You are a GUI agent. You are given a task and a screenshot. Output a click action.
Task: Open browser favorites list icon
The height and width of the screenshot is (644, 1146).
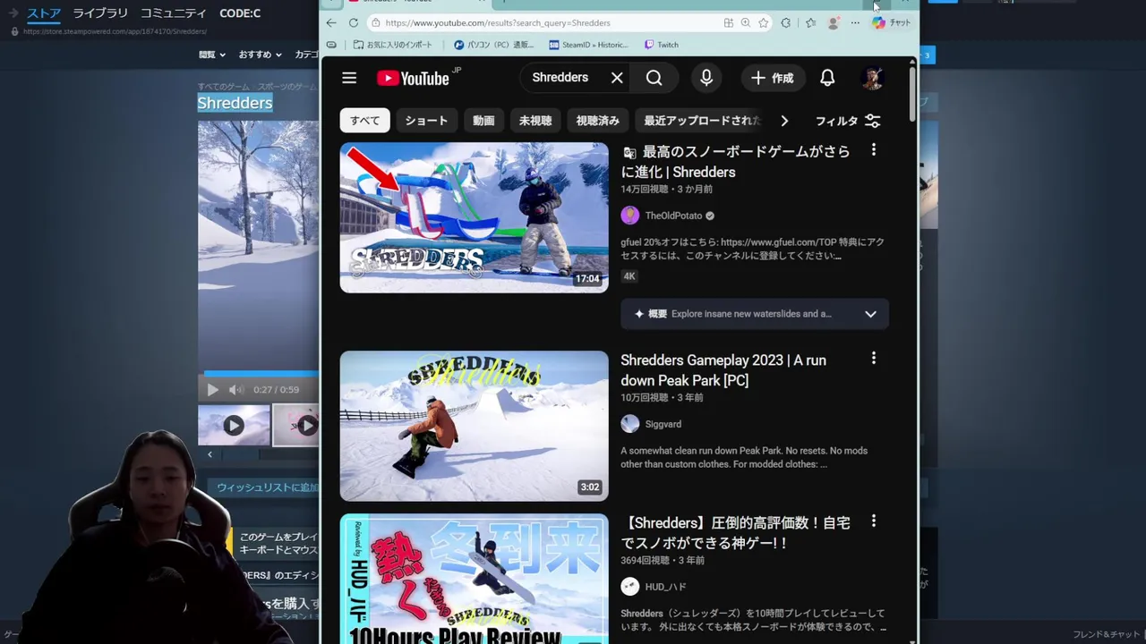pyautogui.click(x=810, y=22)
